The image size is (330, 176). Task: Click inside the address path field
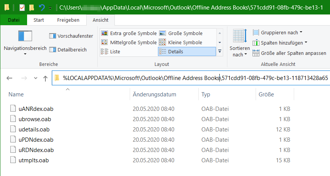click(x=267, y=78)
